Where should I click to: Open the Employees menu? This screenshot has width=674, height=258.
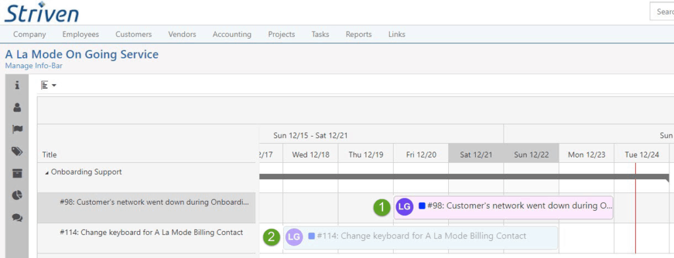pyautogui.click(x=80, y=34)
